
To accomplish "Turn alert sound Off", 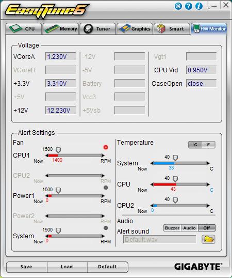I will (x=207, y=228).
